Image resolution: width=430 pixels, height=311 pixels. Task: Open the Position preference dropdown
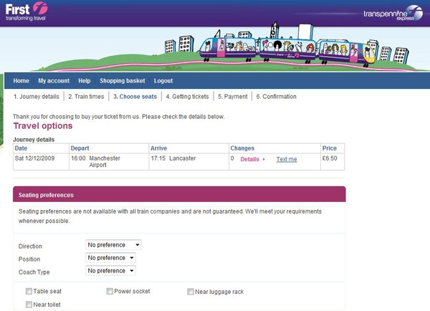click(x=110, y=258)
